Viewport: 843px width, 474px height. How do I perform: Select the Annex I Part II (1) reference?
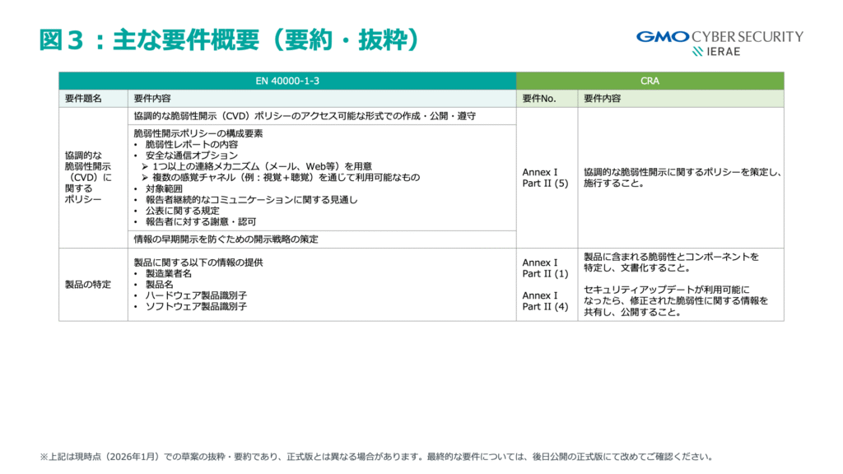click(545, 267)
